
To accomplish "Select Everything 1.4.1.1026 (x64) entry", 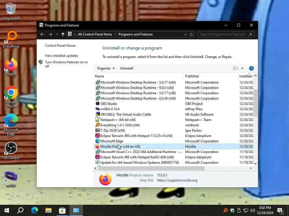I will (174, 125).
